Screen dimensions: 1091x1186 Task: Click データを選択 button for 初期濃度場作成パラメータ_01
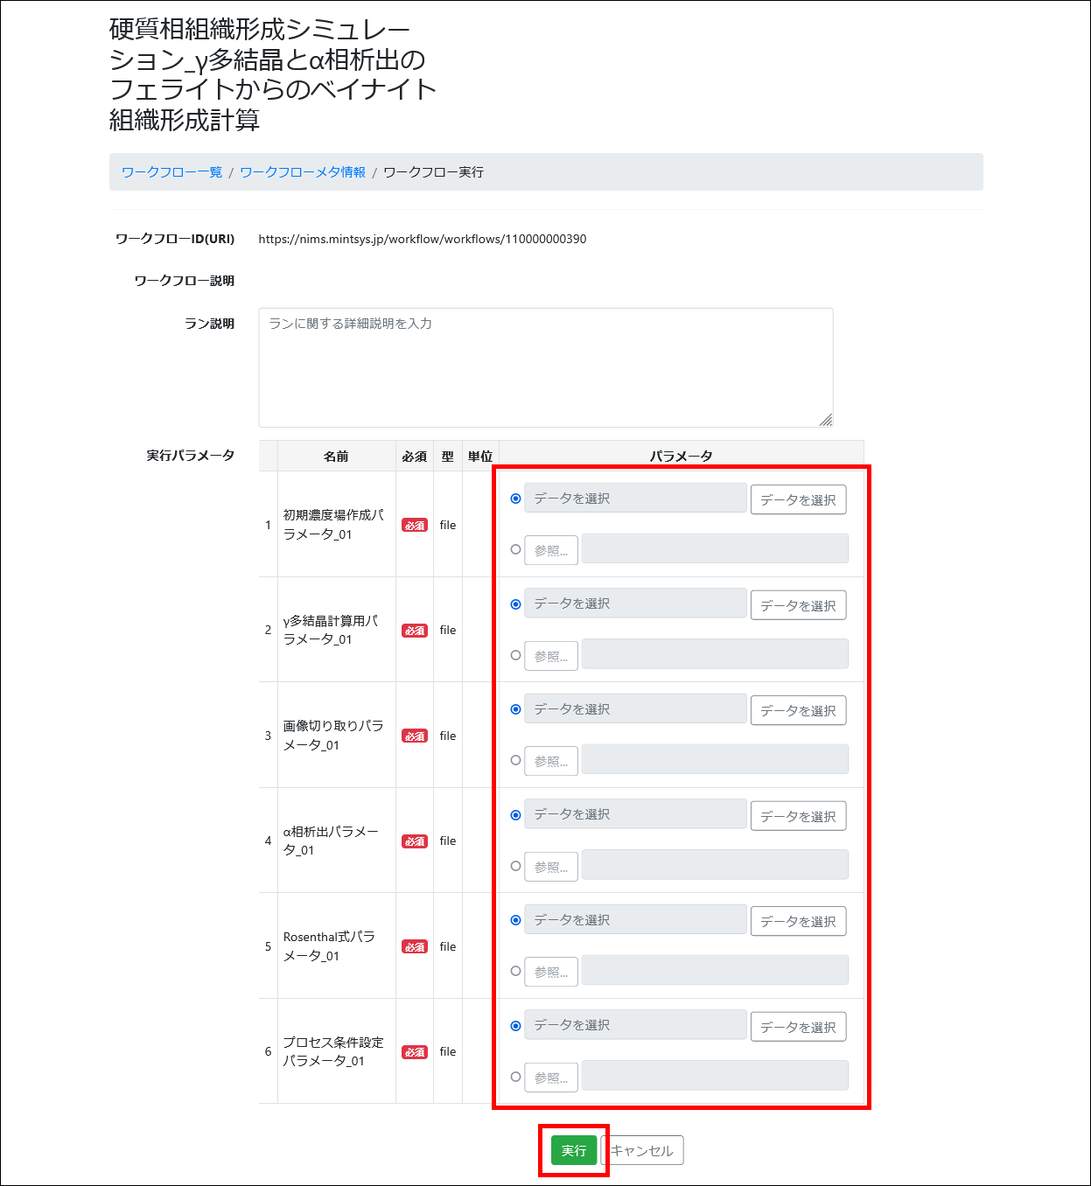(x=798, y=499)
